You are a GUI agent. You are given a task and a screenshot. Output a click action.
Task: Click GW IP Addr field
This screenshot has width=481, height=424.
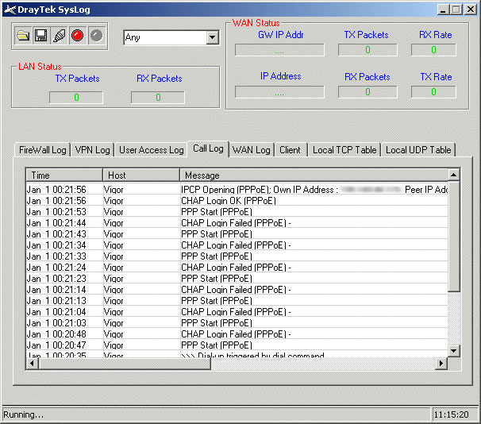279,50
